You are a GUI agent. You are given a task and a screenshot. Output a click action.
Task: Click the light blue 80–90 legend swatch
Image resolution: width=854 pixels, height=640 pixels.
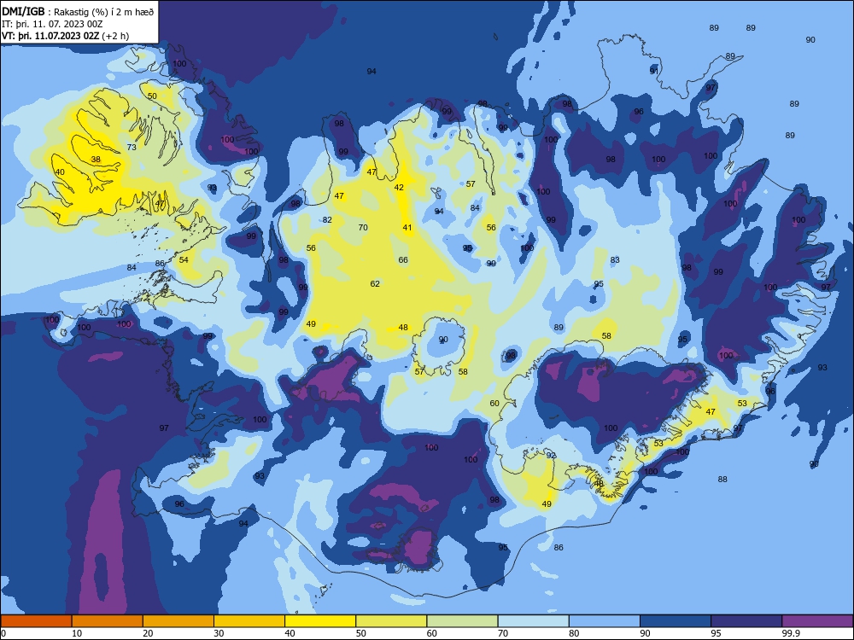click(x=604, y=621)
